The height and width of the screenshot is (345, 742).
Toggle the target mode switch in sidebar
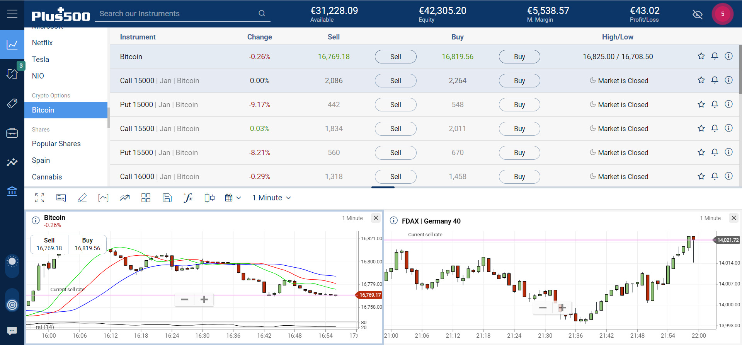point(12,301)
